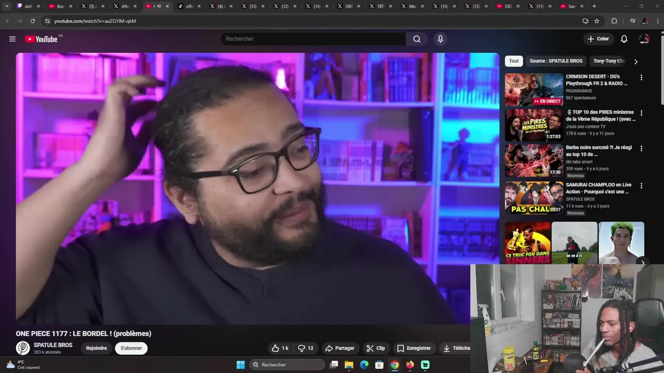Select the Tony-Tony Chopper filter chip
Screen dimensions: 664x373
[x=609, y=61]
